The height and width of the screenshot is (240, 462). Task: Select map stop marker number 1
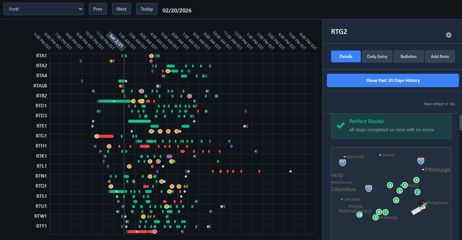coord(417,192)
